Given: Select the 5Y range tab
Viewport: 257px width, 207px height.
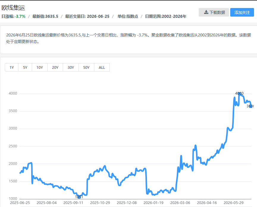Looking at the screenshot, I should (25, 67).
